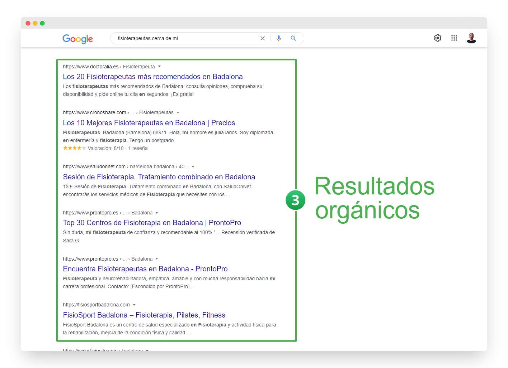Open Los 10 Mejores Fisioterapeutas en Badalona result
508x368 pixels.
(149, 123)
